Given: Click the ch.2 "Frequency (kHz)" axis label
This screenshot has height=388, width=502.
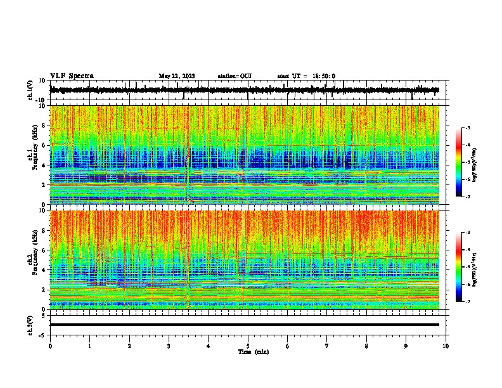Looking at the screenshot, I should pyautogui.click(x=35, y=252).
